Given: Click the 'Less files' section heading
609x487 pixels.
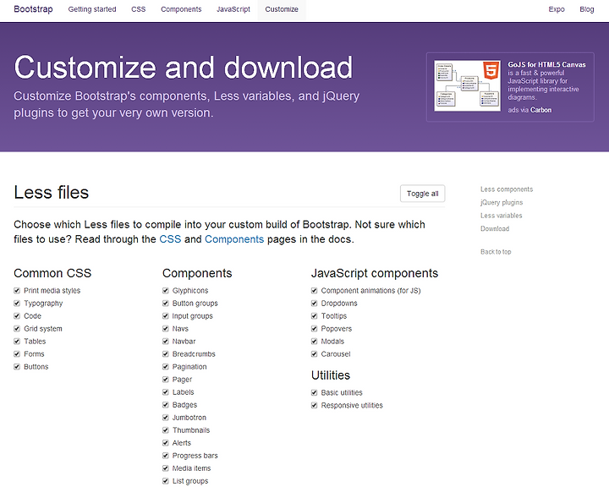Looking at the screenshot, I should [52, 192].
